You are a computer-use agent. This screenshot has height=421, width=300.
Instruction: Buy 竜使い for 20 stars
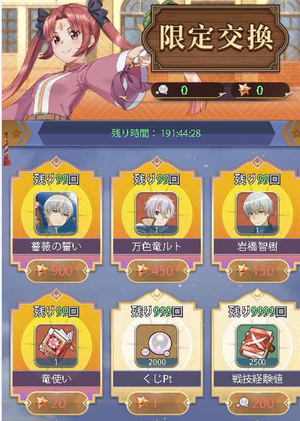tap(57, 403)
